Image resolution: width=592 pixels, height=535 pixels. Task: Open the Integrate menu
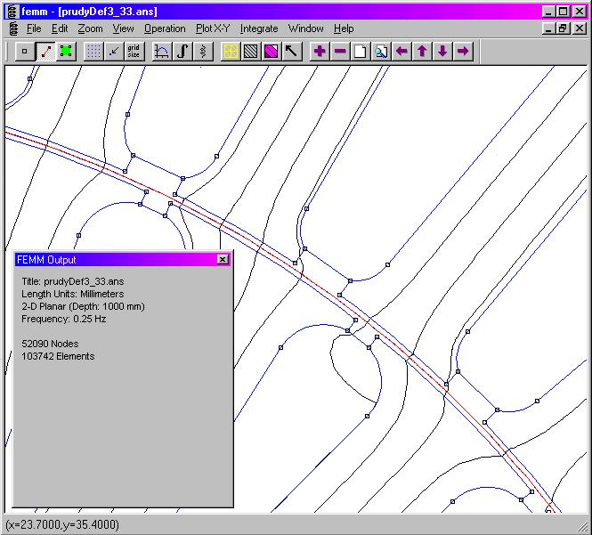click(x=259, y=28)
